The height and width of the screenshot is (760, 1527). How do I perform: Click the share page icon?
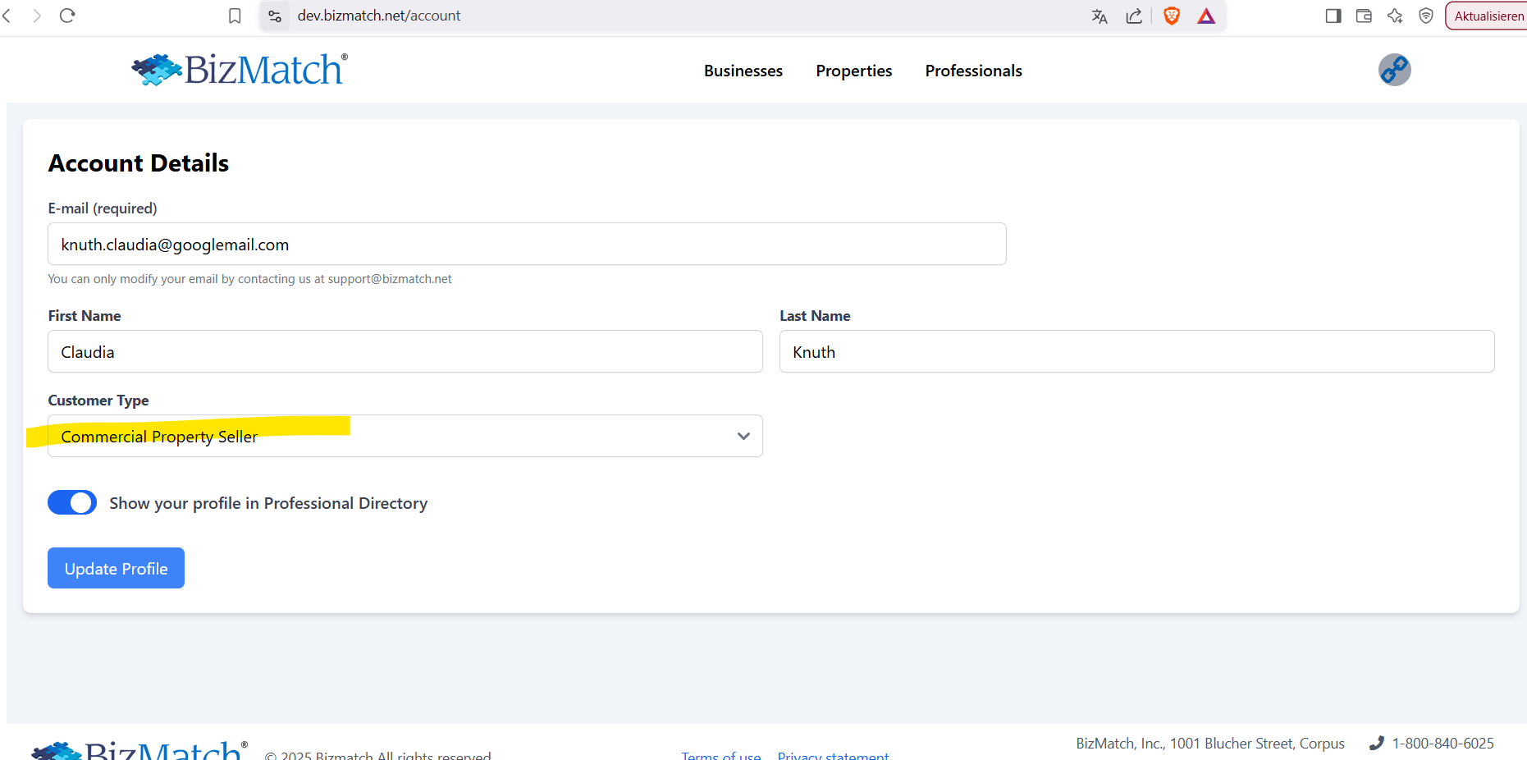tap(1134, 16)
